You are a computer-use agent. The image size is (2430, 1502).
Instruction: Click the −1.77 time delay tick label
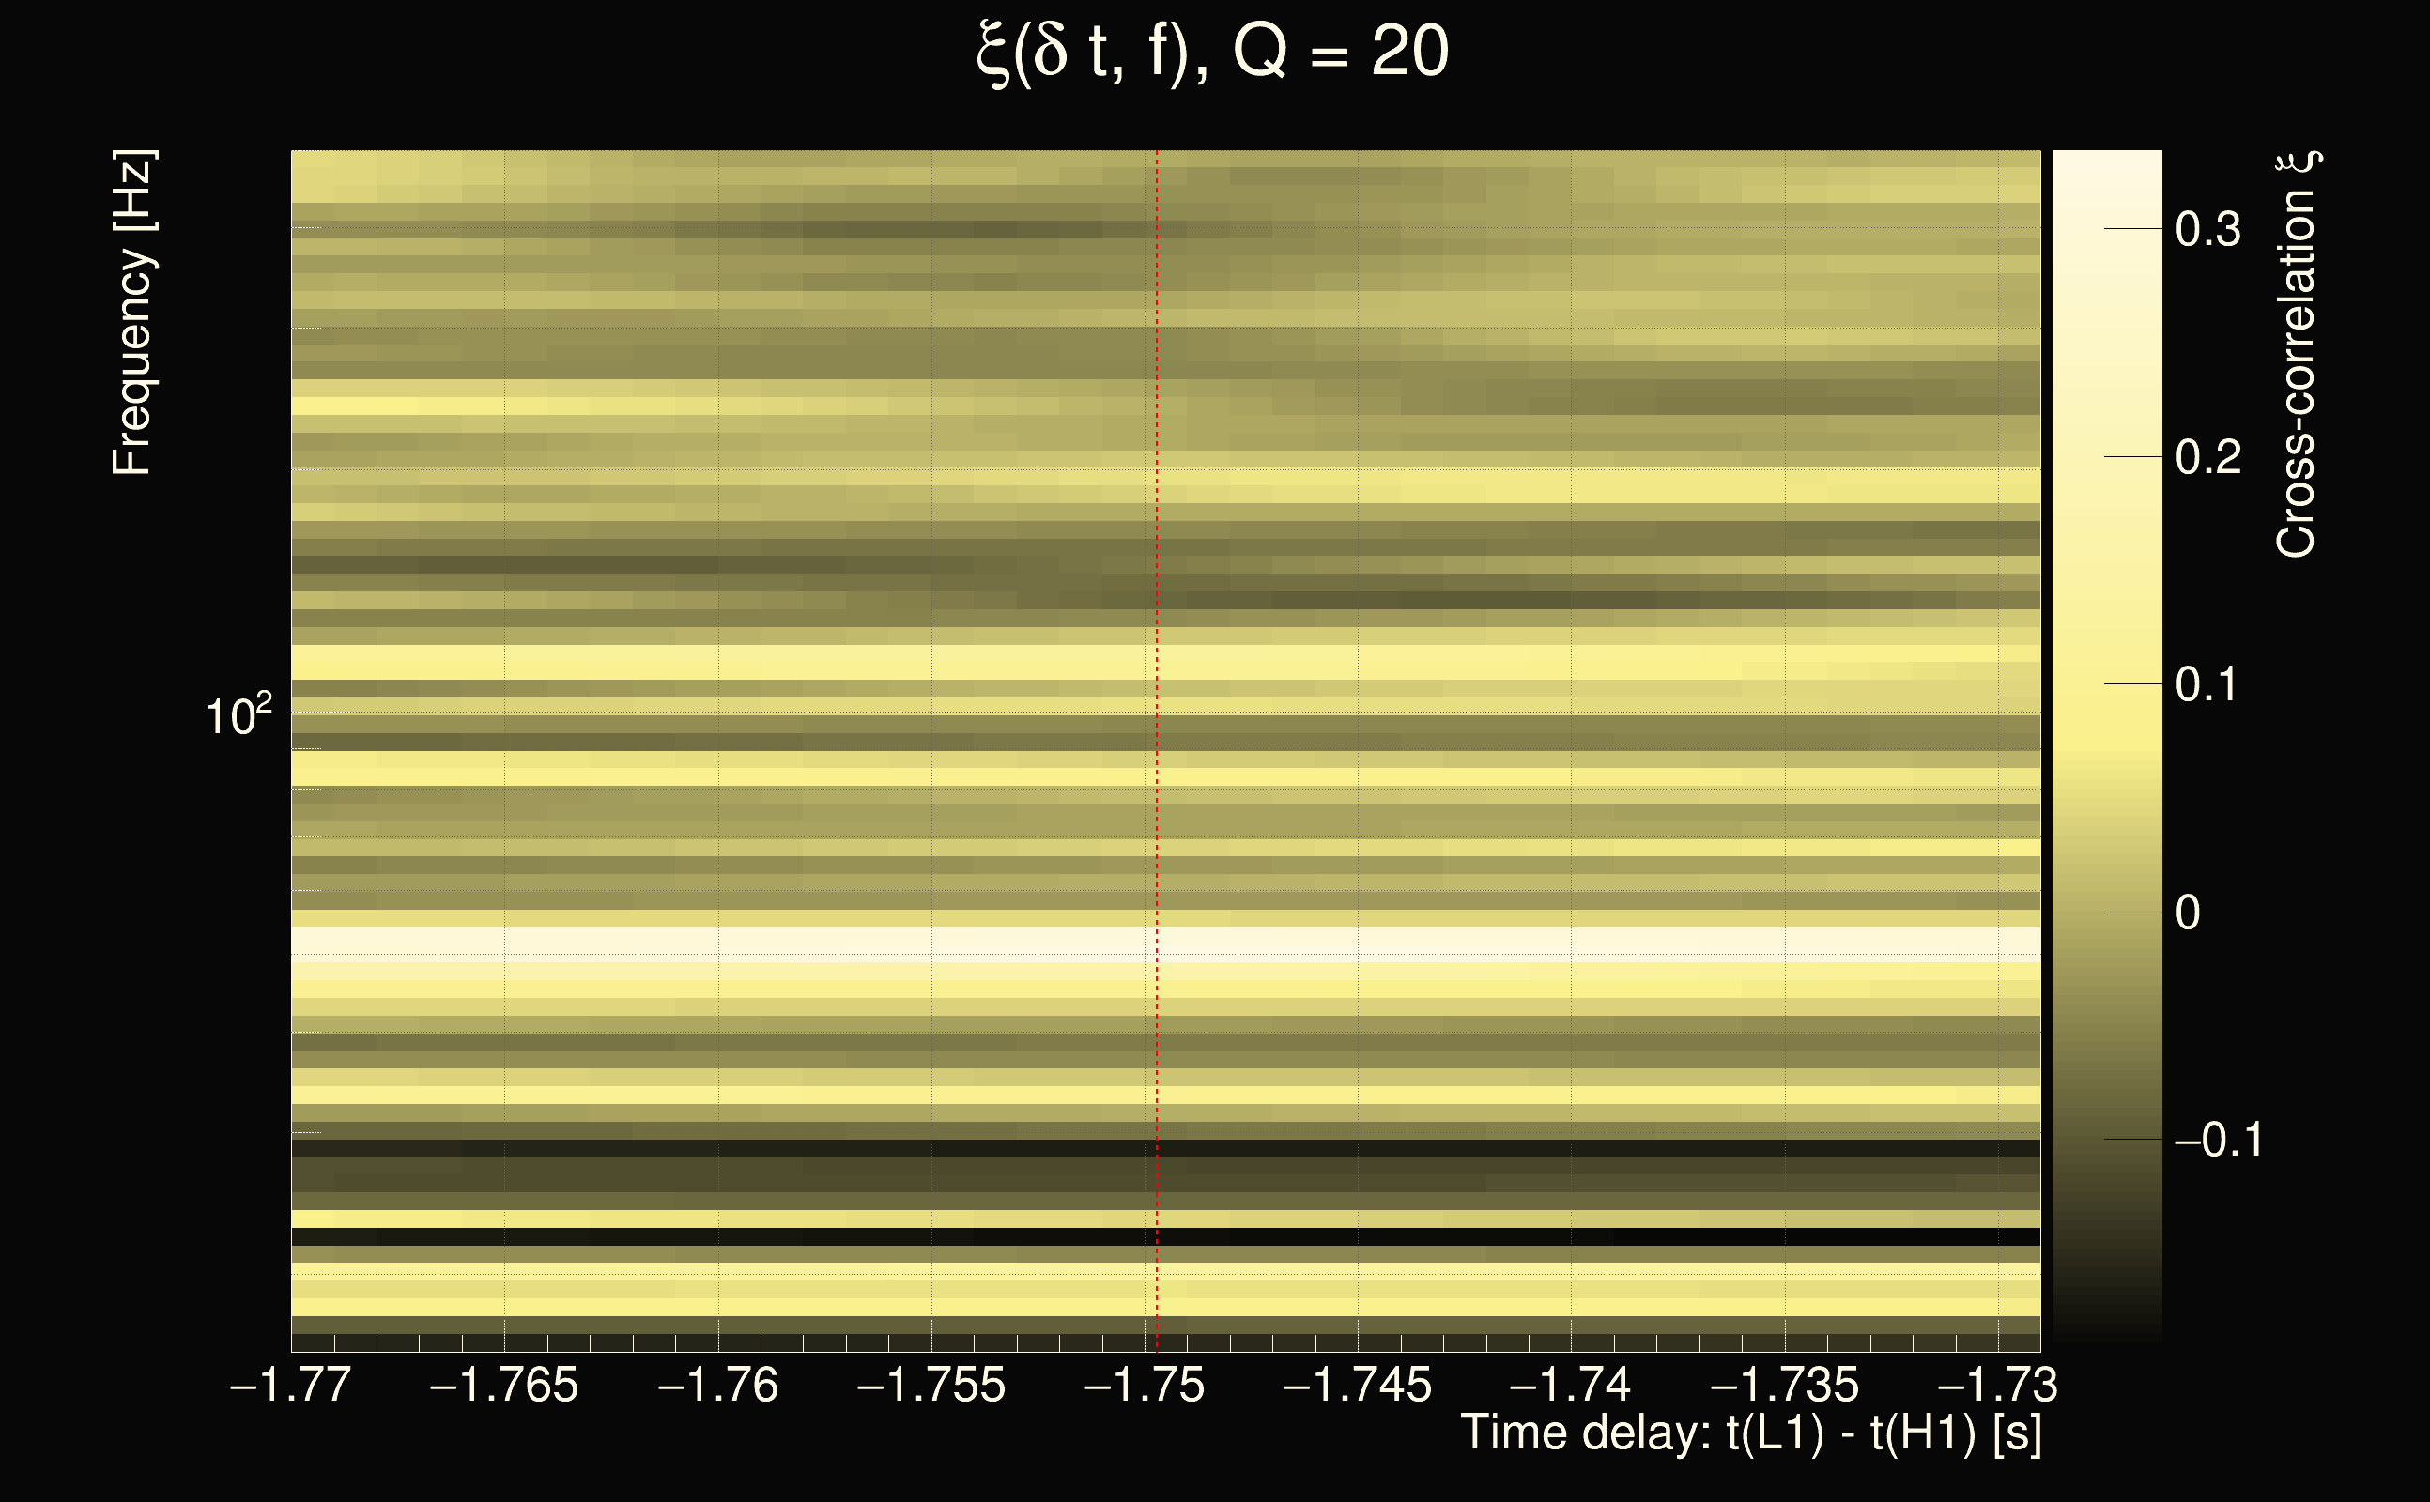290,1385
